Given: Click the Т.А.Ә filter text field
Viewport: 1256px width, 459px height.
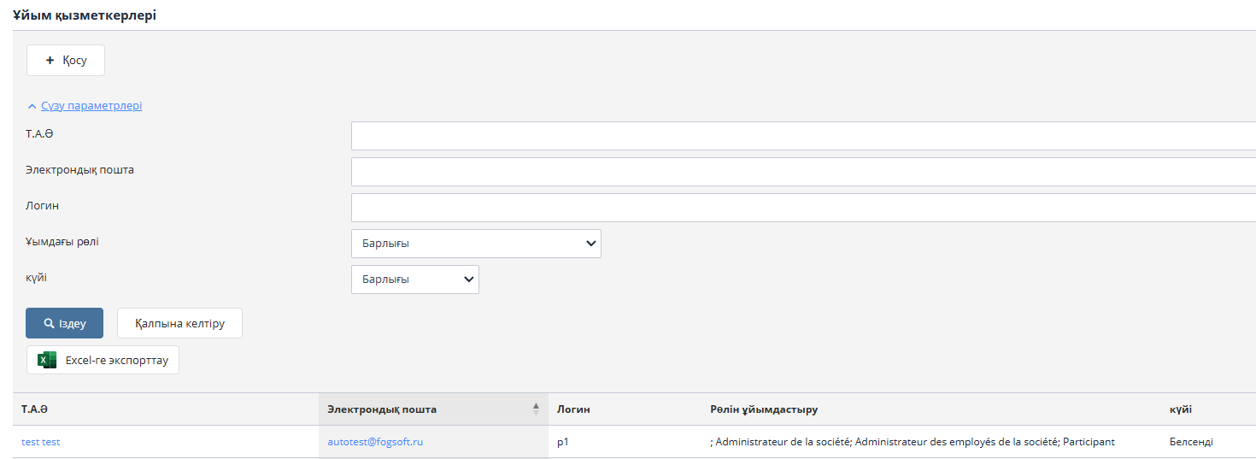Looking at the screenshot, I should (801, 136).
